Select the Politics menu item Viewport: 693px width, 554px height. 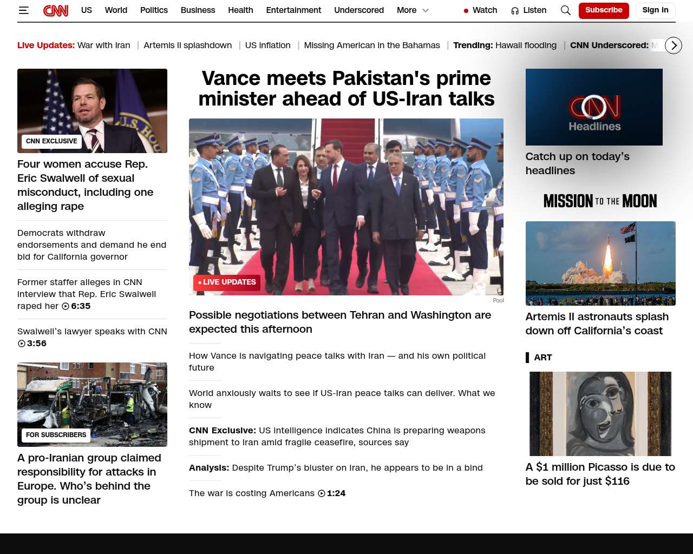tap(154, 10)
